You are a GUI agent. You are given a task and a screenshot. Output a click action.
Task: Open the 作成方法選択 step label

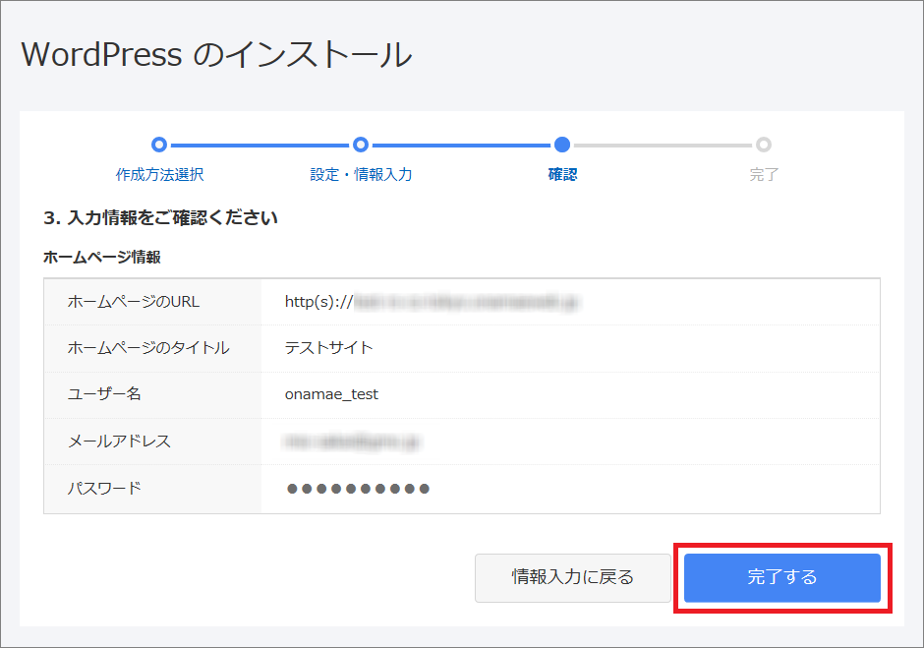click(159, 174)
